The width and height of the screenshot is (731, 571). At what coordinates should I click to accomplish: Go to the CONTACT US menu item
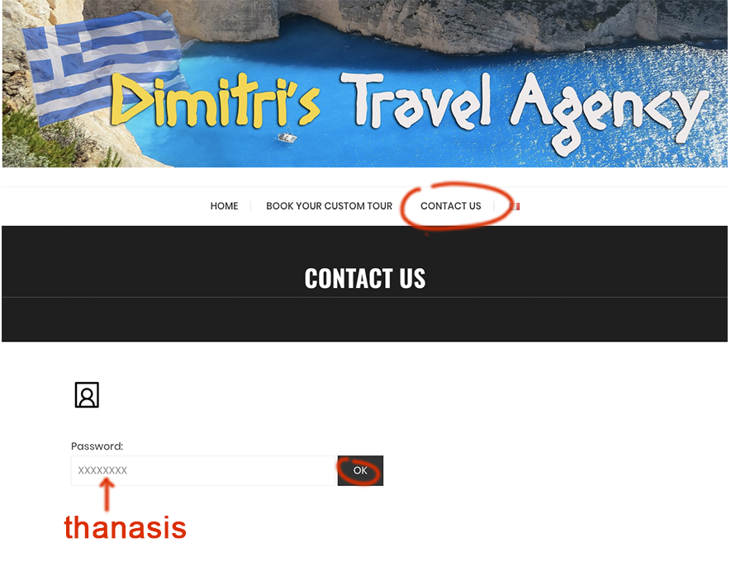click(x=451, y=205)
